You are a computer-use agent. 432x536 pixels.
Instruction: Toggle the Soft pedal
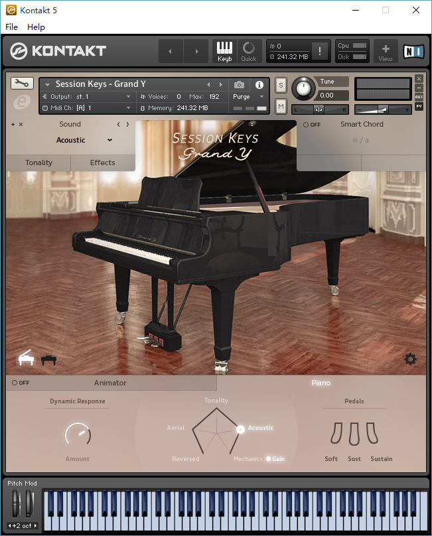[336, 433]
